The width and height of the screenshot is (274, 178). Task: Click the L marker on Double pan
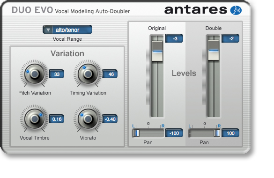[x=190, y=126]
